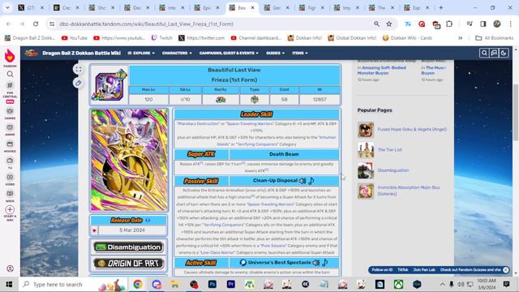Image resolution: width=519 pixels, height=292 pixels.
Task: Open Fused Hope Goku & Vegeta (Angel) page
Action: 412,129
